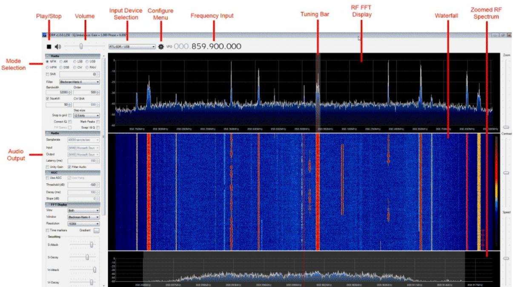Screen dimensions: 513x287
Task: Collapse the FFT Display panel header
Action: click(72, 204)
